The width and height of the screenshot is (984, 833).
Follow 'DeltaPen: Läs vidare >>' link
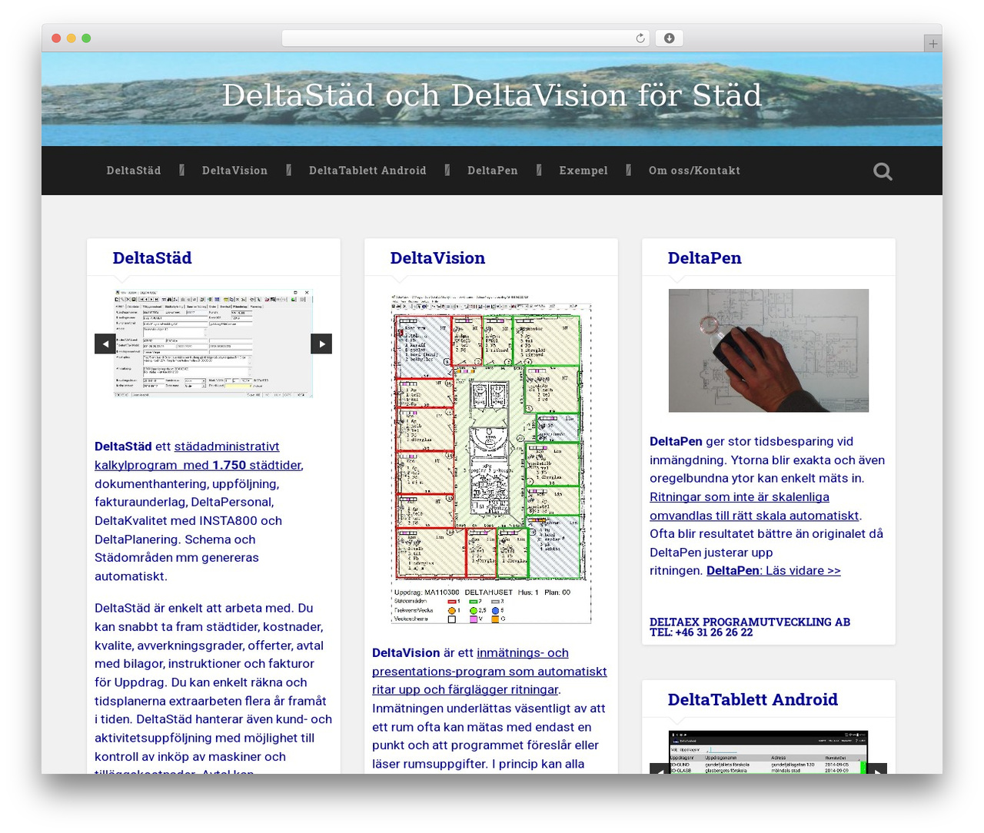[x=773, y=570]
